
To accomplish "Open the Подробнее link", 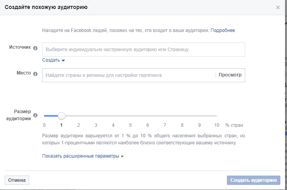I will click(x=223, y=30).
